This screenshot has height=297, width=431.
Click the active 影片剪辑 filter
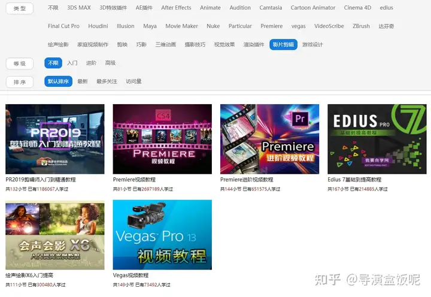click(x=283, y=44)
